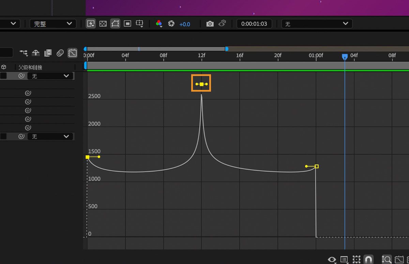Screen dimensions: 409x264
Task: Toggle hide shy layers icon
Action: point(36,53)
